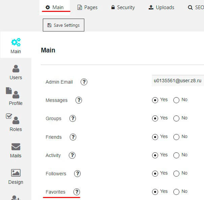Switch to the Pages tab
Viewport: 204px width, 200px height.
pos(87,7)
